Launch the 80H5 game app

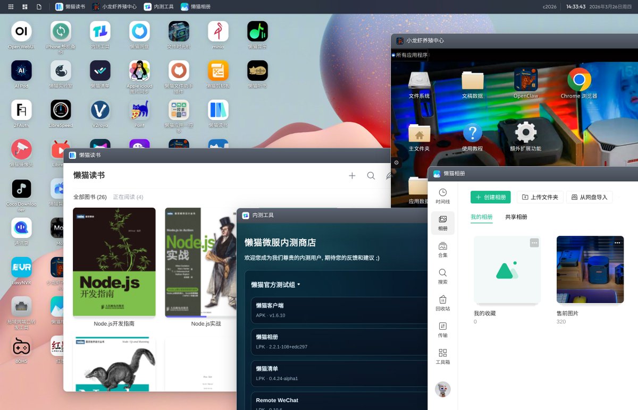tap(21, 346)
